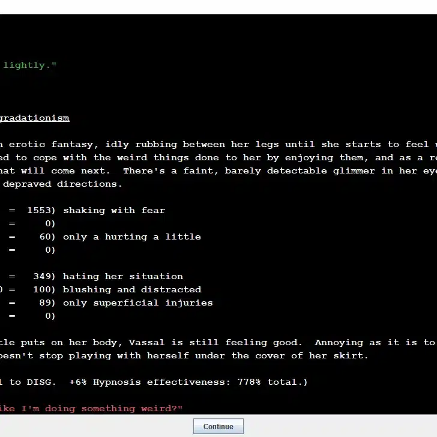Select the '89) only superficial injuries' line

(137, 303)
